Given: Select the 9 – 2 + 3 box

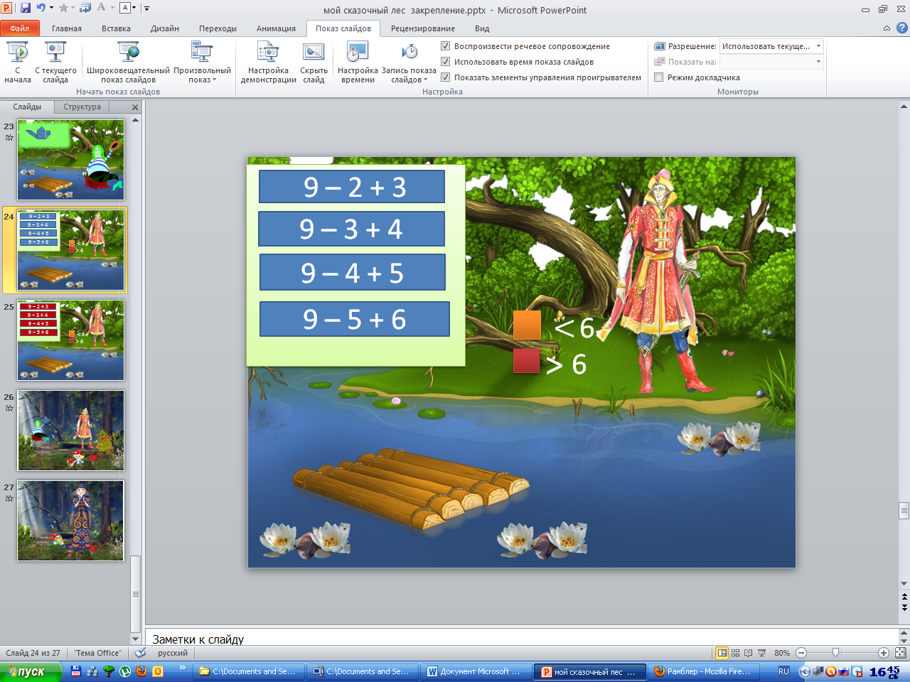Looking at the screenshot, I should pos(352,186).
